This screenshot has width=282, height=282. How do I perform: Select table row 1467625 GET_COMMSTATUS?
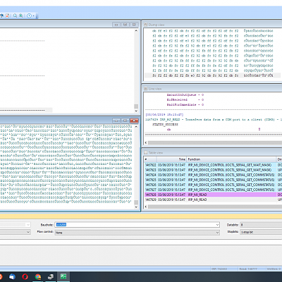tap(213, 180)
